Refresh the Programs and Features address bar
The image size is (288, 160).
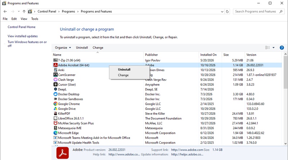tap(227, 11)
